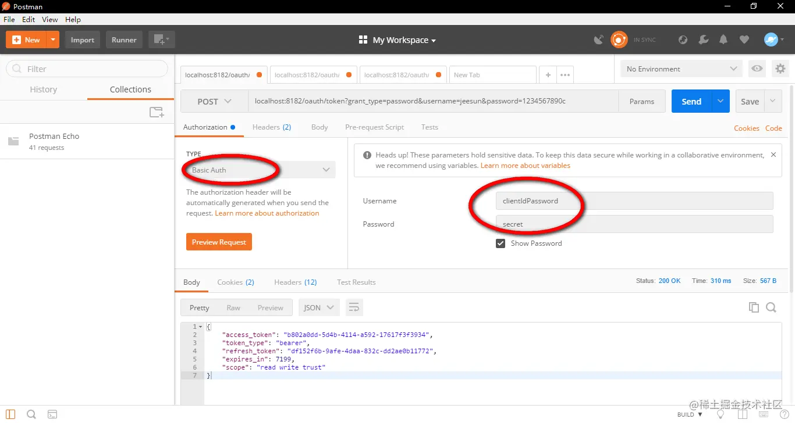Image resolution: width=795 pixels, height=423 pixels.
Task: Search the response with the magnifier icon
Action: (x=771, y=307)
